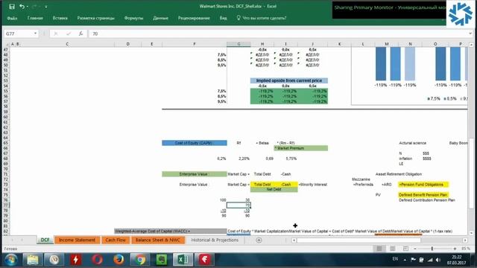
Task: Select row 77 header
Action: 6,205
